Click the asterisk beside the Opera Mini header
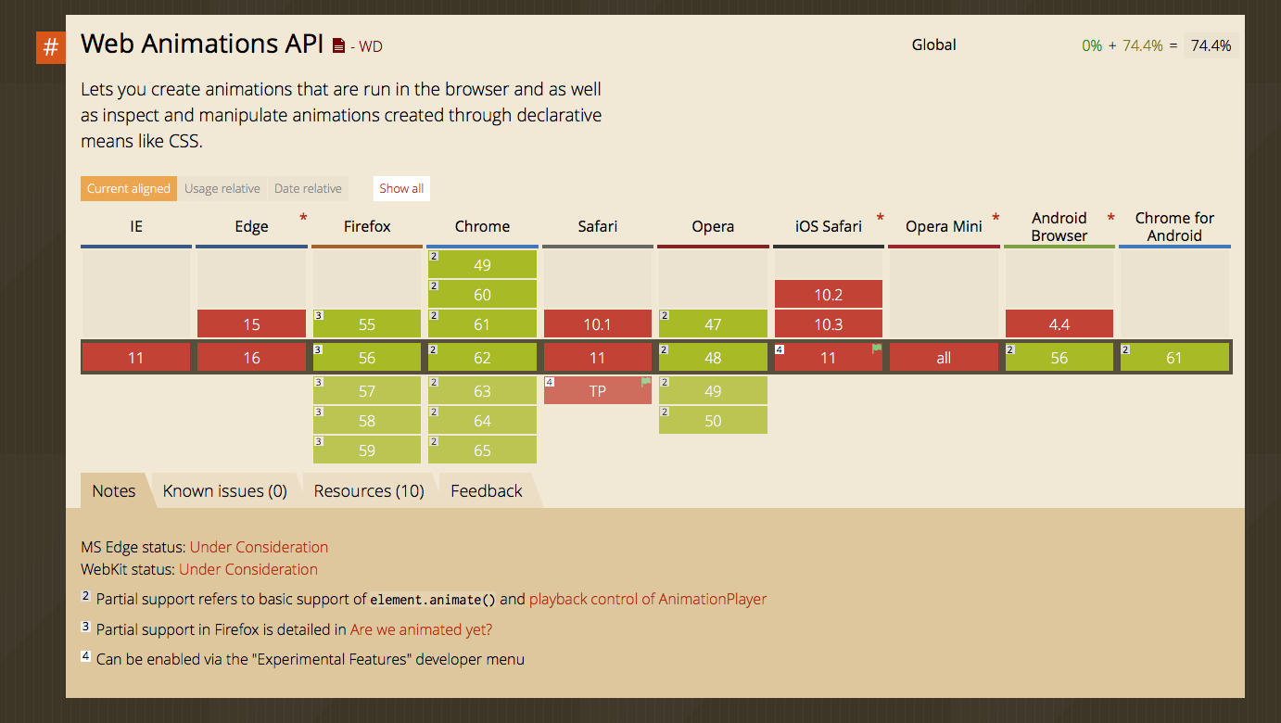 click(996, 216)
